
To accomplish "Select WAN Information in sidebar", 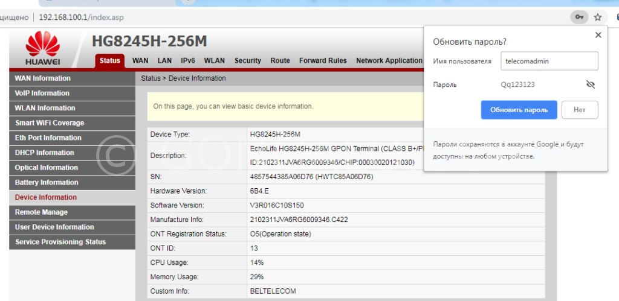I will click(x=73, y=78).
